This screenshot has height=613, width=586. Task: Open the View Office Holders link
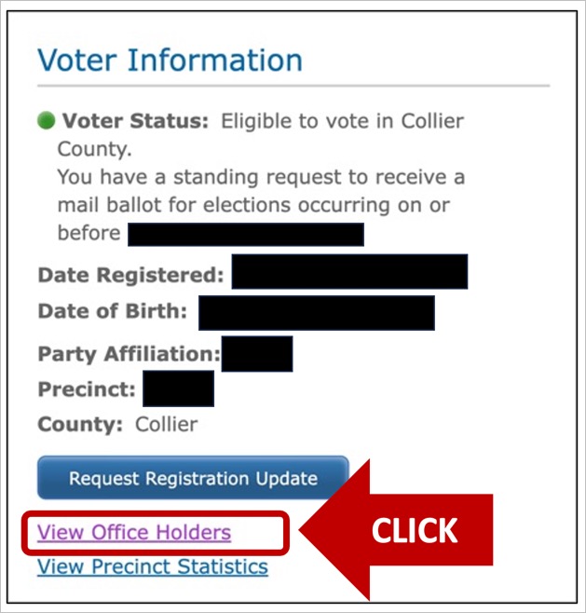[x=134, y=533]
